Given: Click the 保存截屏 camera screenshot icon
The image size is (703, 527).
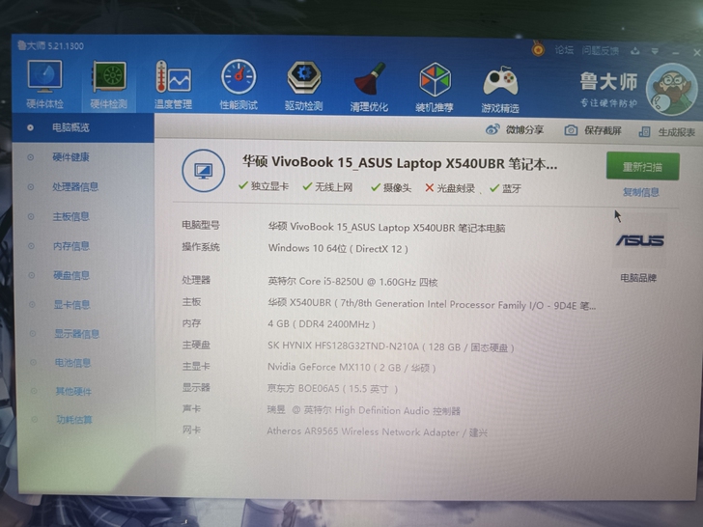Looking at the screenshot, I should [571, 130].
